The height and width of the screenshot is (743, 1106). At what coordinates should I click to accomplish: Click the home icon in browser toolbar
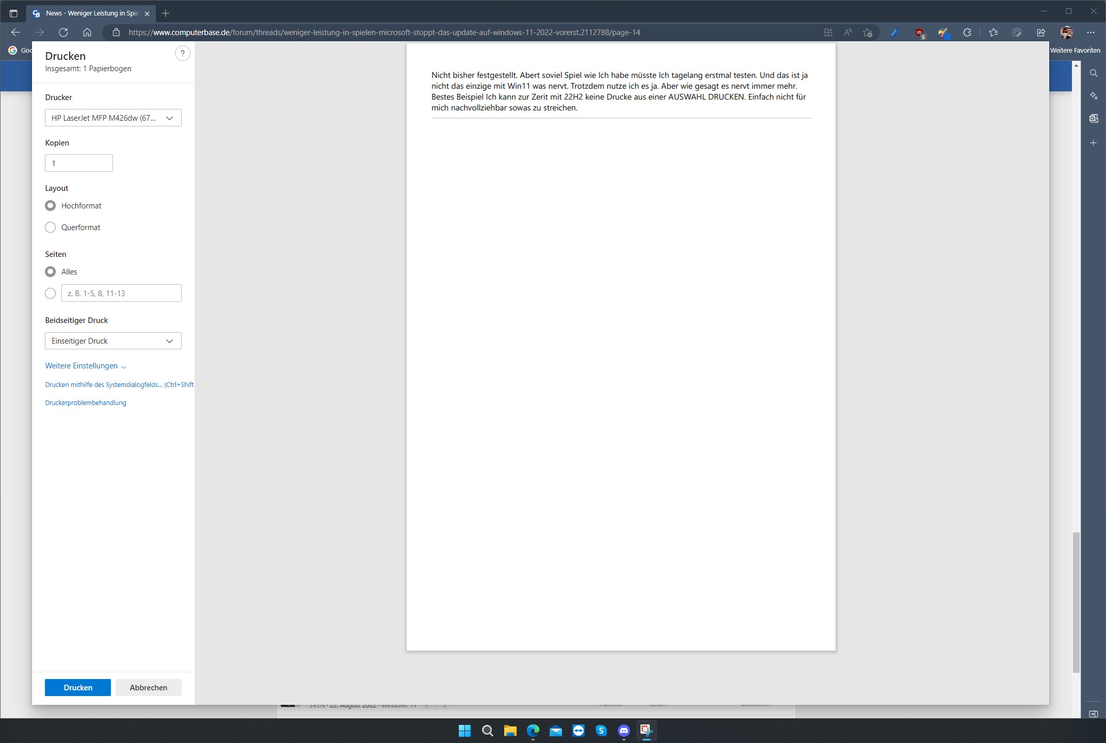87,33
